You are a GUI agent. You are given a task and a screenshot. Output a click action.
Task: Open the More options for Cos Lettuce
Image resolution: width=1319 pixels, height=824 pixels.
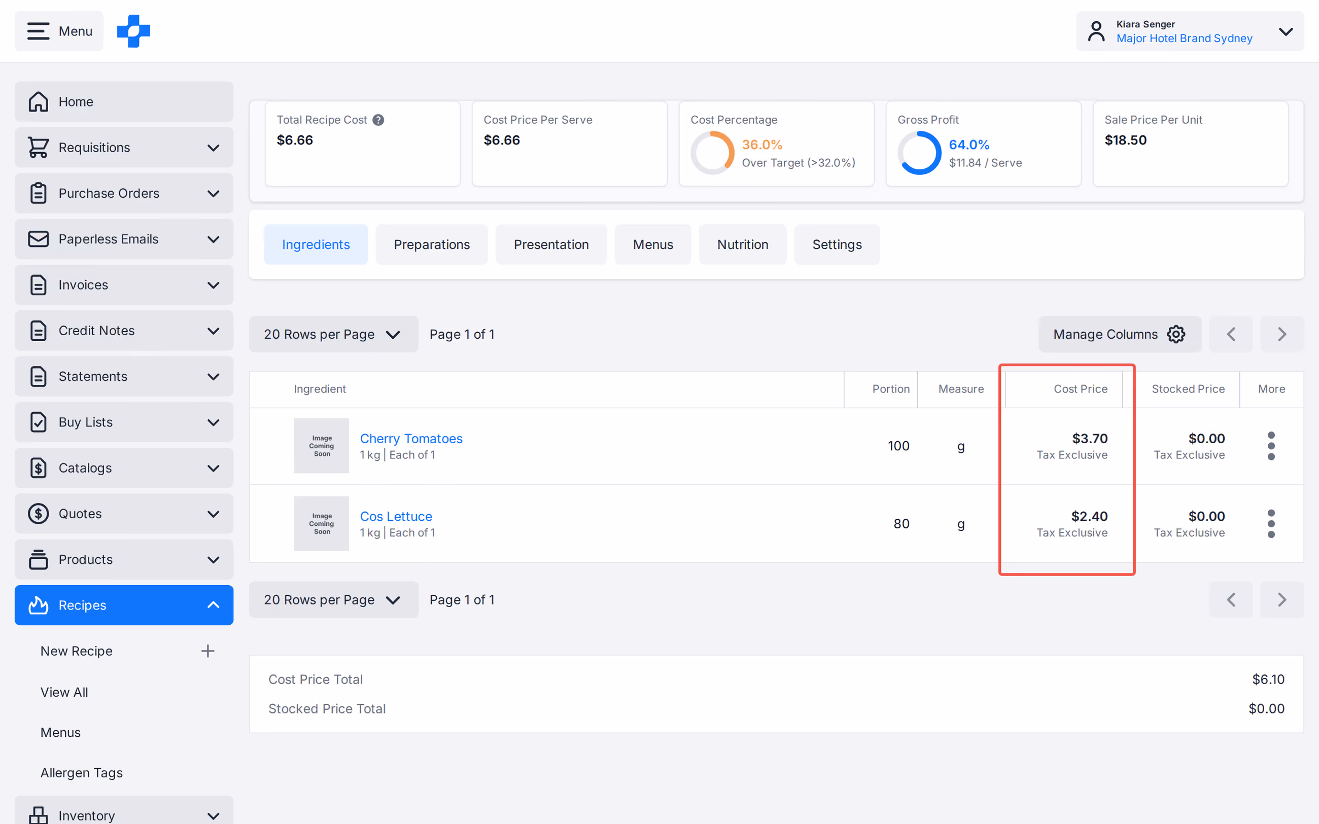tap(1271, 524)
